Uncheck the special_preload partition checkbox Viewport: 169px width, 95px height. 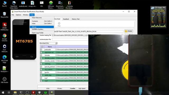[x=41, y=66]
